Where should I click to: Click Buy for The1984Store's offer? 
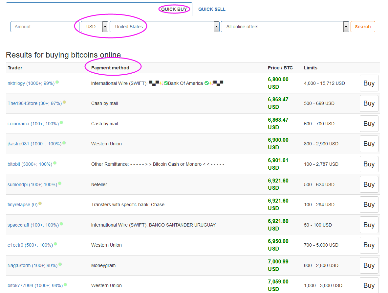point(369,103)
